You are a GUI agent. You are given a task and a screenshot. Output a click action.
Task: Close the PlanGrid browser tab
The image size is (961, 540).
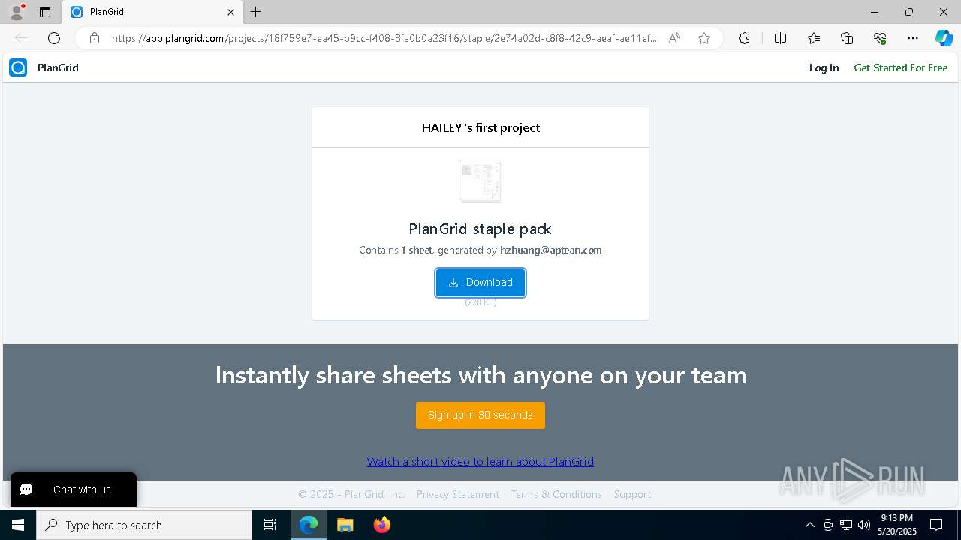click(x=230, y=12)
